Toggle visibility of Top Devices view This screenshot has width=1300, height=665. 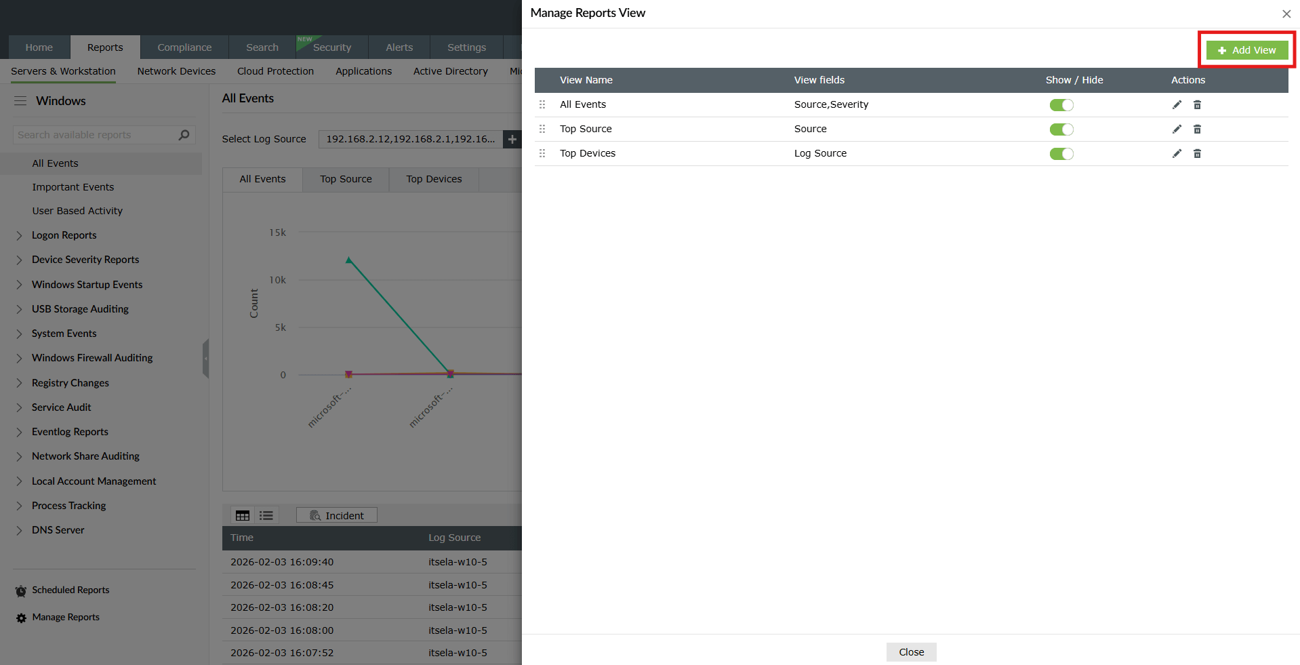[1061, 154]
